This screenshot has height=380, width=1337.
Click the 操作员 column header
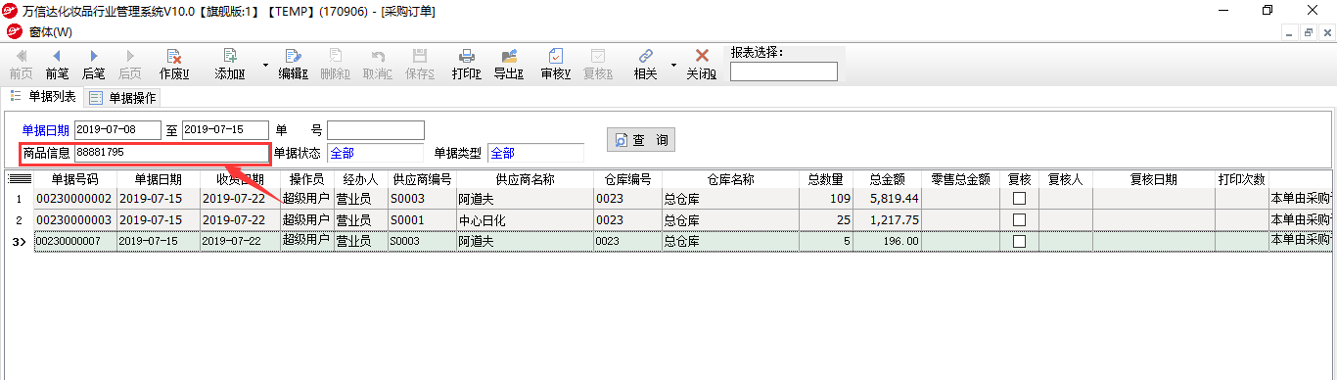[306, 179]
